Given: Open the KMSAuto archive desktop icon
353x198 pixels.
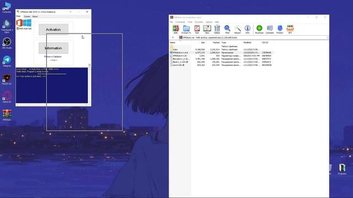Looking at the screenshot, I should 7,115.
